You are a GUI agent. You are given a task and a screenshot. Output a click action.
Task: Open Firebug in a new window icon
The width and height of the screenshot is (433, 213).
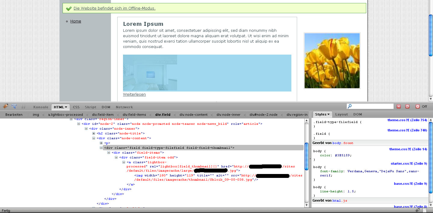(407, 106)
